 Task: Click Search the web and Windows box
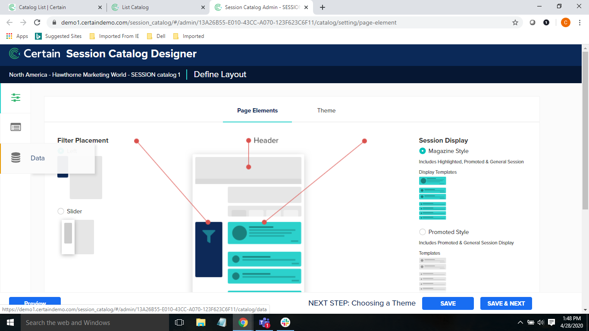(x=96, y=322)
